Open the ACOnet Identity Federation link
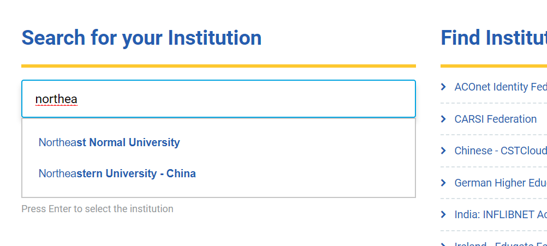The height and width of the screenshot is (246, 547). [x=500, y=87]
